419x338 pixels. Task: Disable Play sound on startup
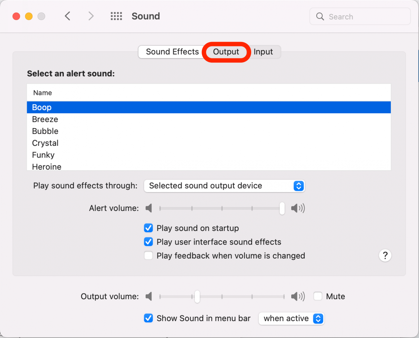pos(148,228)
